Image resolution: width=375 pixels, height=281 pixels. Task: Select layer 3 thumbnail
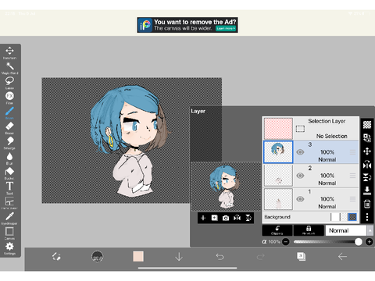(x=278, y=152)
